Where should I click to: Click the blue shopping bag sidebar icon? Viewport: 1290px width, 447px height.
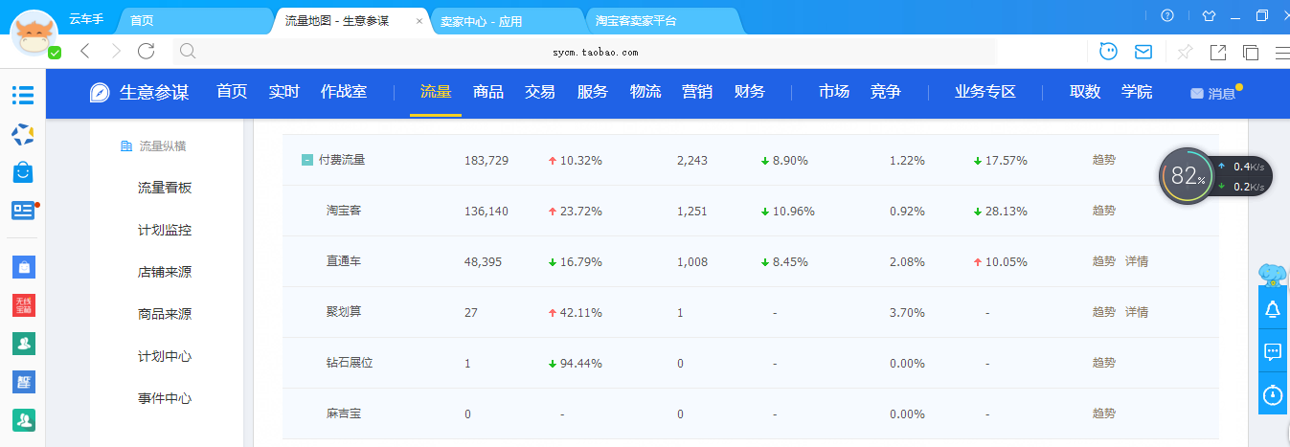[x=23, y=172]
